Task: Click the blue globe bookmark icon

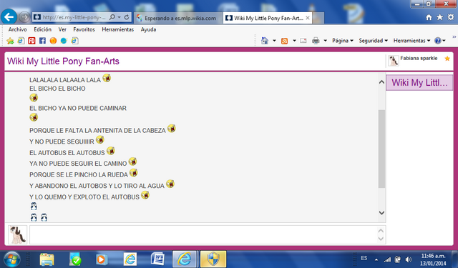Action: [x=64, y=41]
